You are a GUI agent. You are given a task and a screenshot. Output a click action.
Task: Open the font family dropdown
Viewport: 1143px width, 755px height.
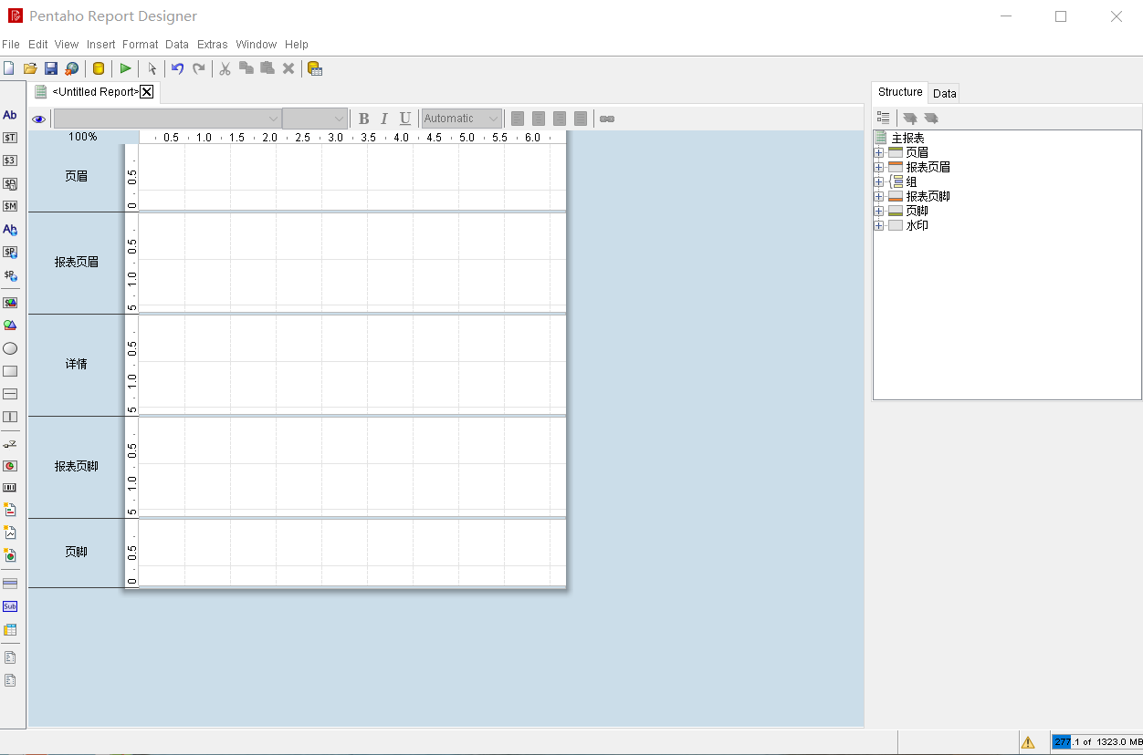pyautogui.click(x=167, y=119)
